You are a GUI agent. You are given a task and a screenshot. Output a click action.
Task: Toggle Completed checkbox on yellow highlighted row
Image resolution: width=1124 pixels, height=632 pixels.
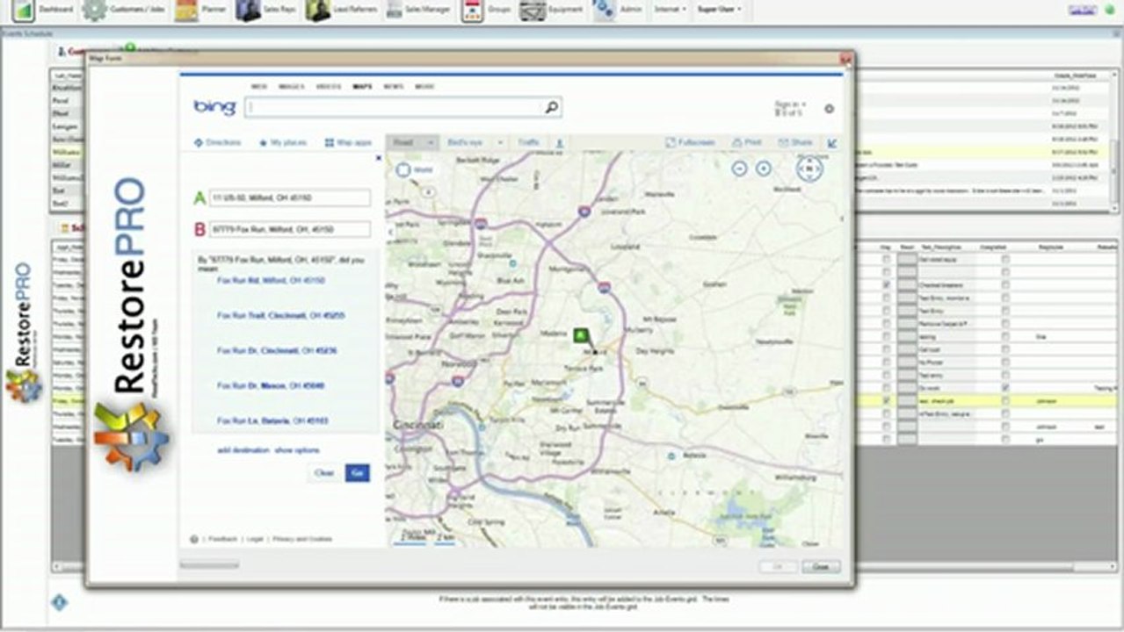1005,400
